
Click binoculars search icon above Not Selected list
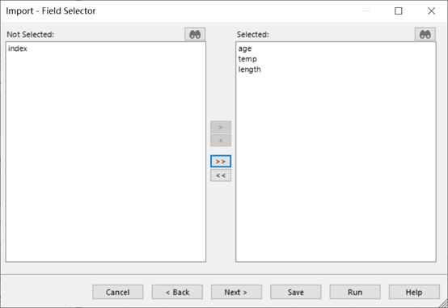coord(195,34)
